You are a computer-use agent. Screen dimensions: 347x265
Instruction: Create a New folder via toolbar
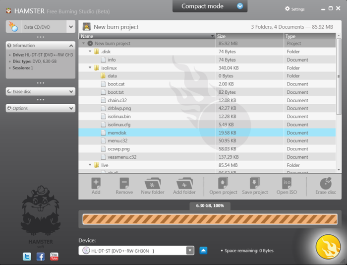pos(153,186)
